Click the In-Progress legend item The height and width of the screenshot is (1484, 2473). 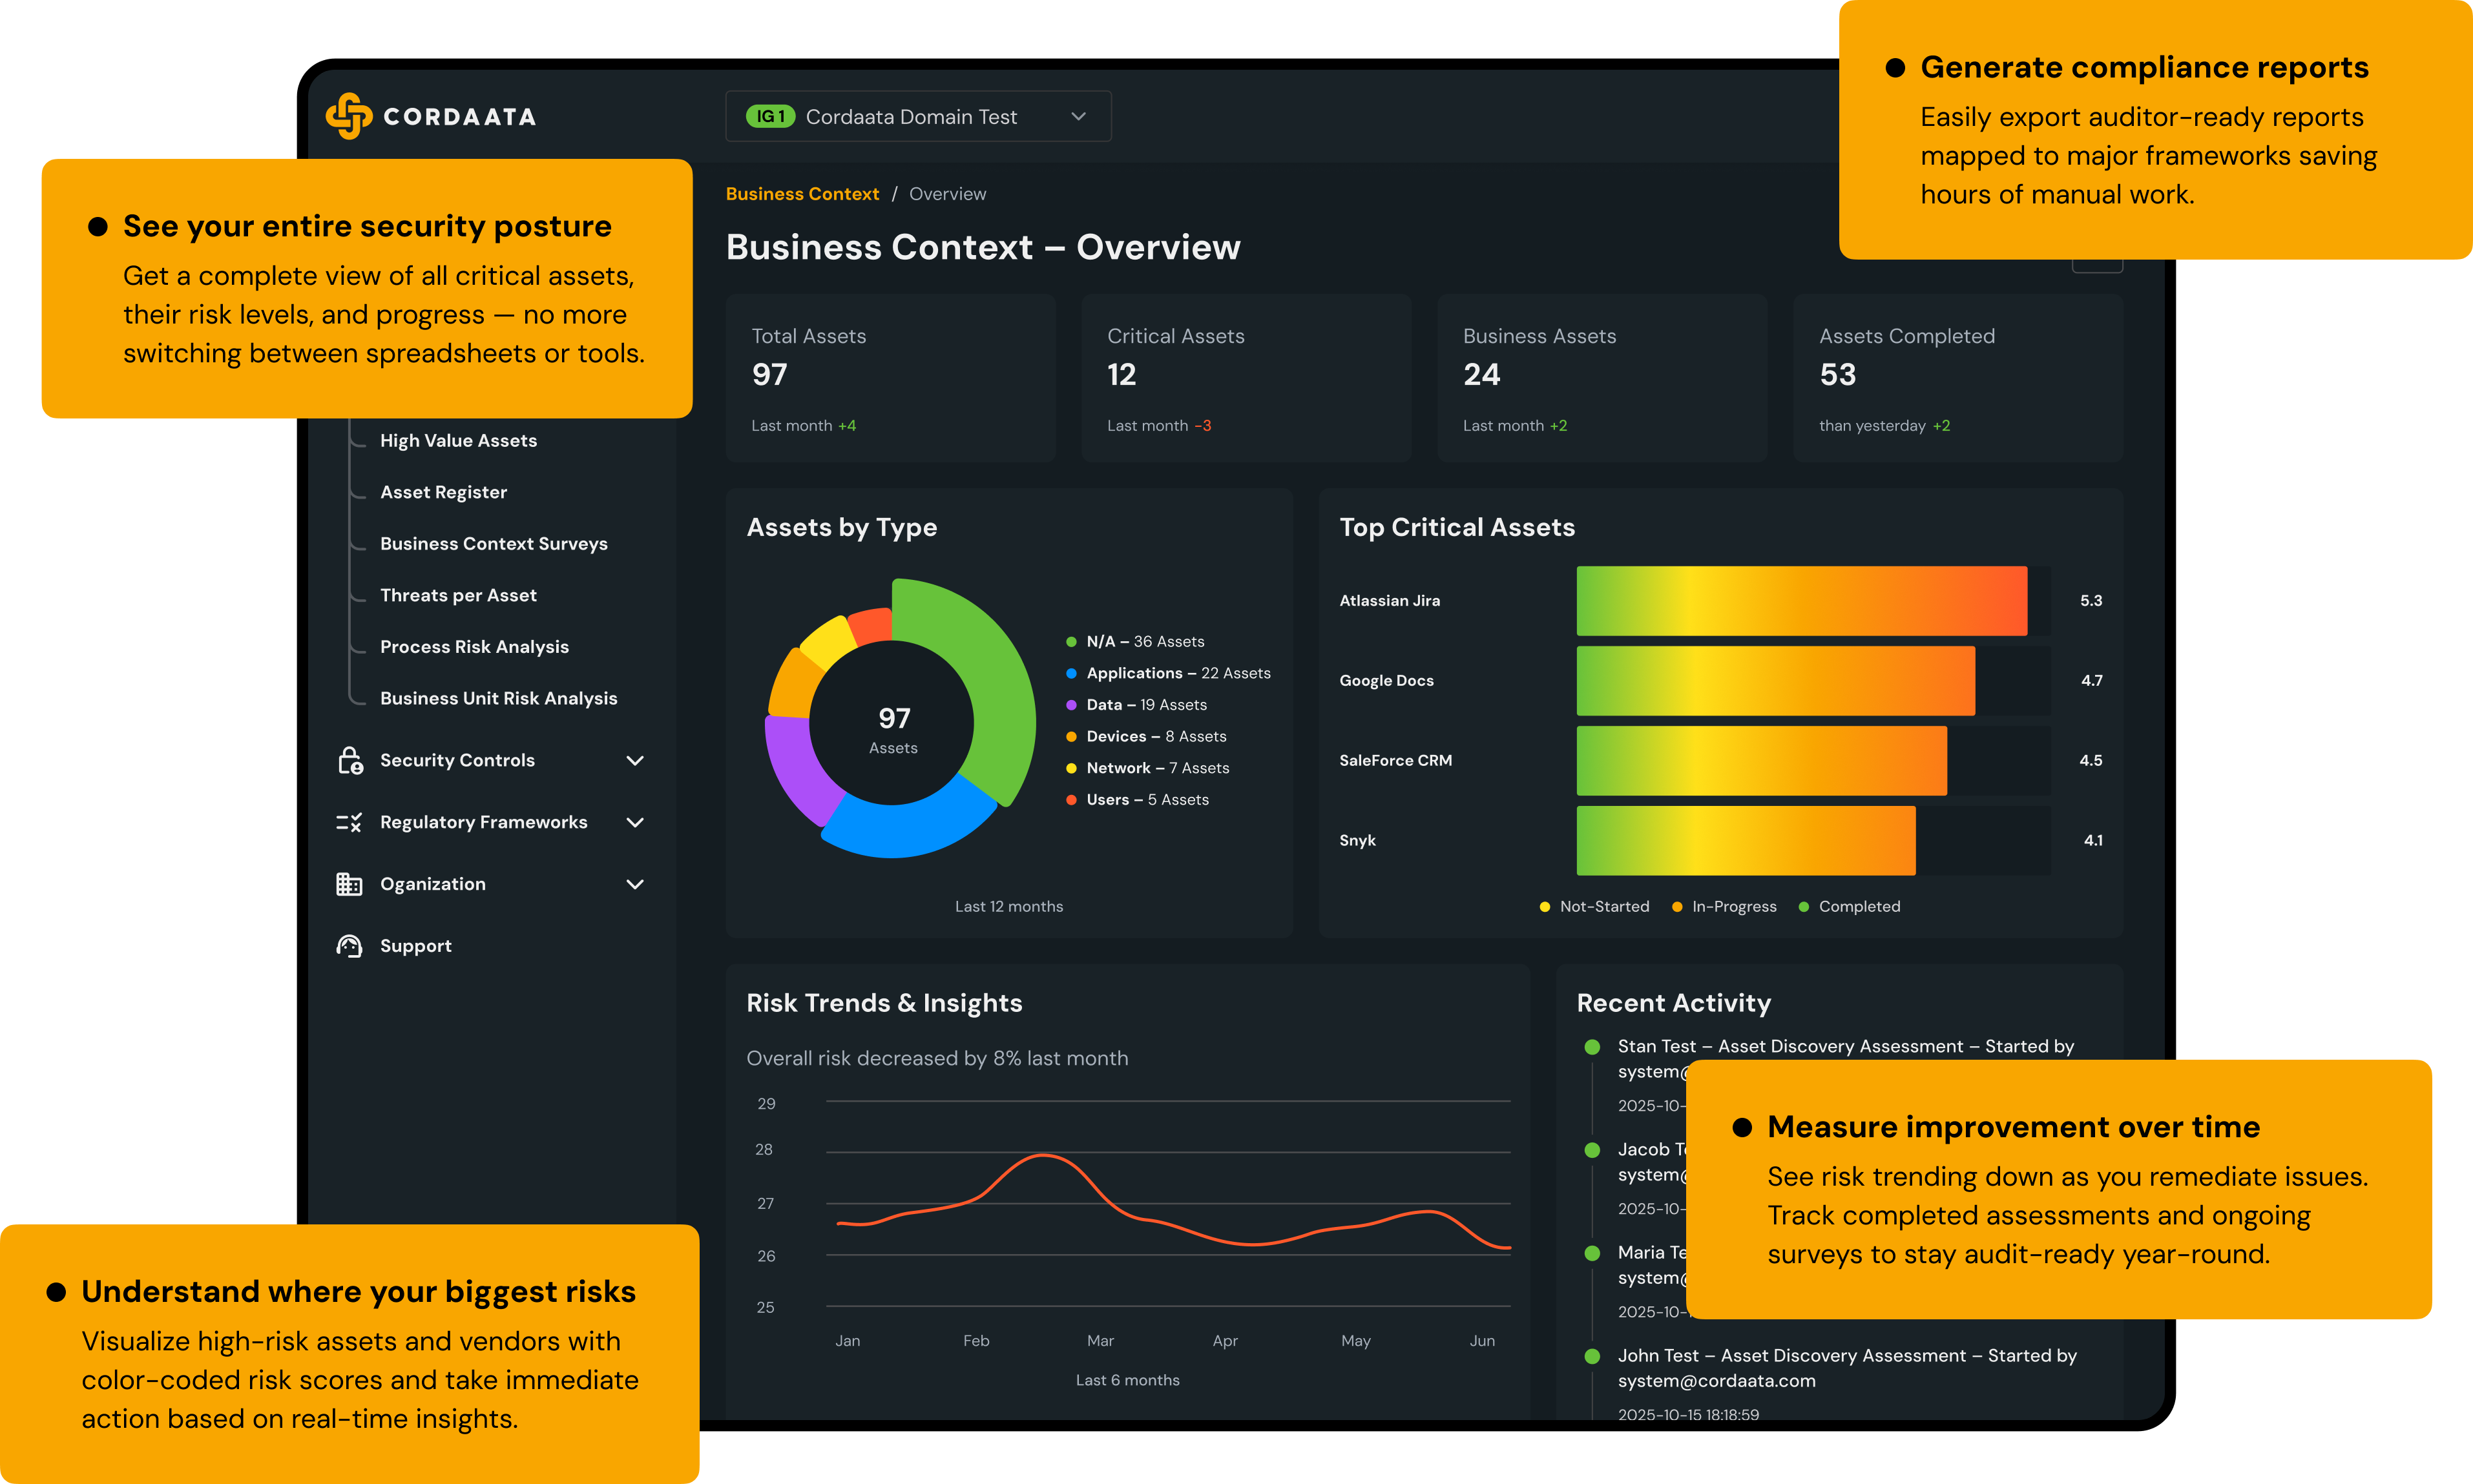point(1725,907)
